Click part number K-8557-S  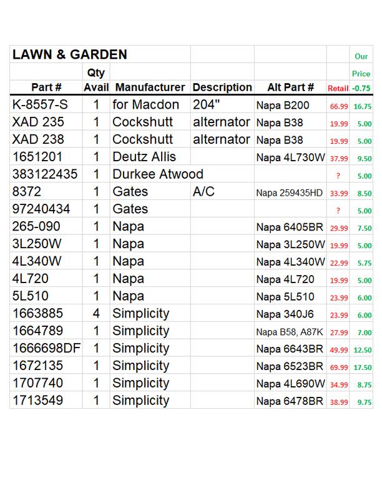click(40, 105)
